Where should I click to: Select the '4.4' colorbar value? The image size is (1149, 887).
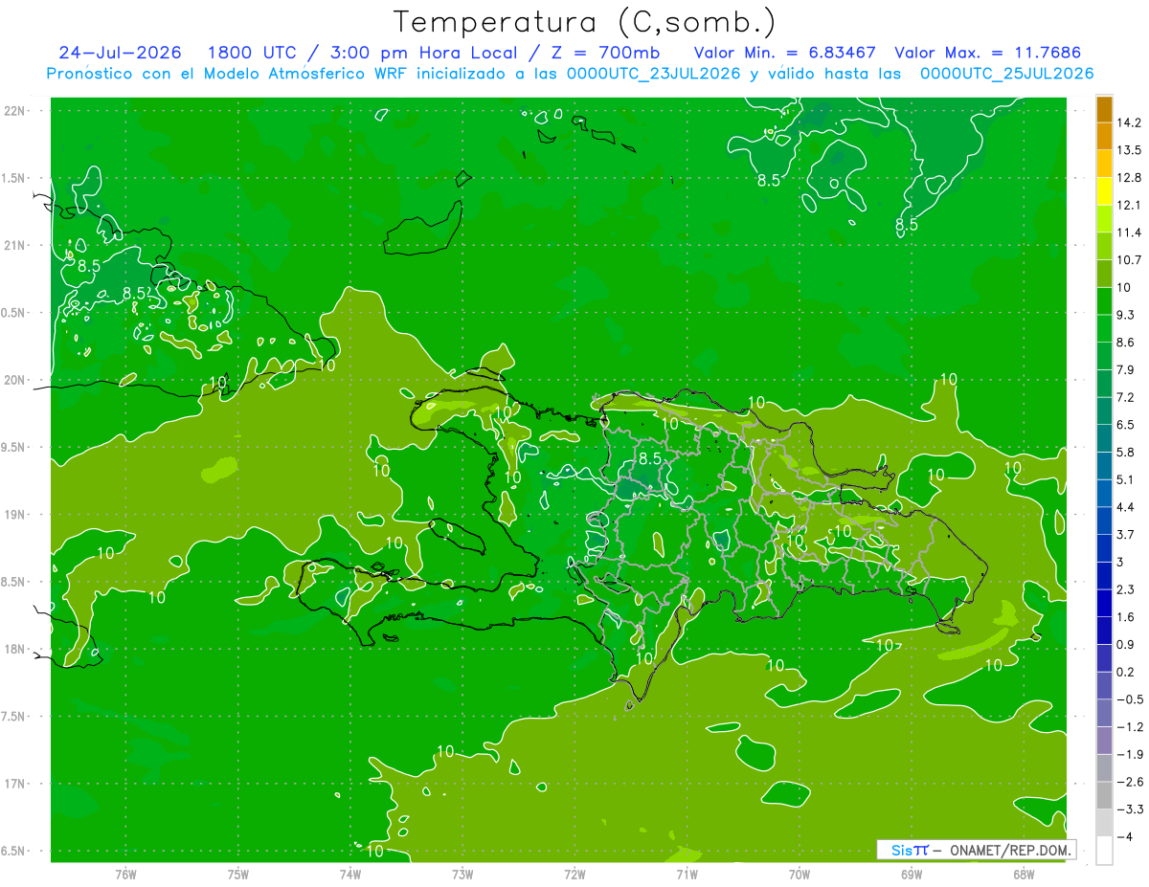[x=1126, y=507]
